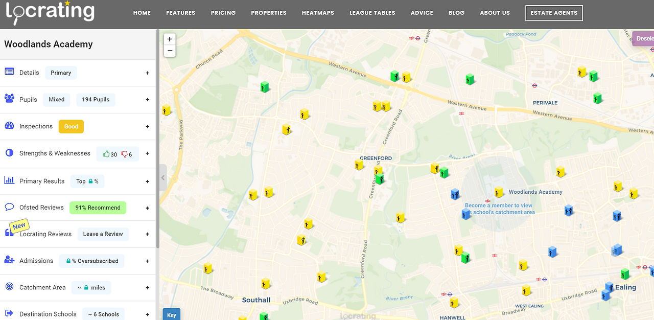Click the Woodlands Academy map marker
Viewport: 654px width, 320px height.
[498, 192]
